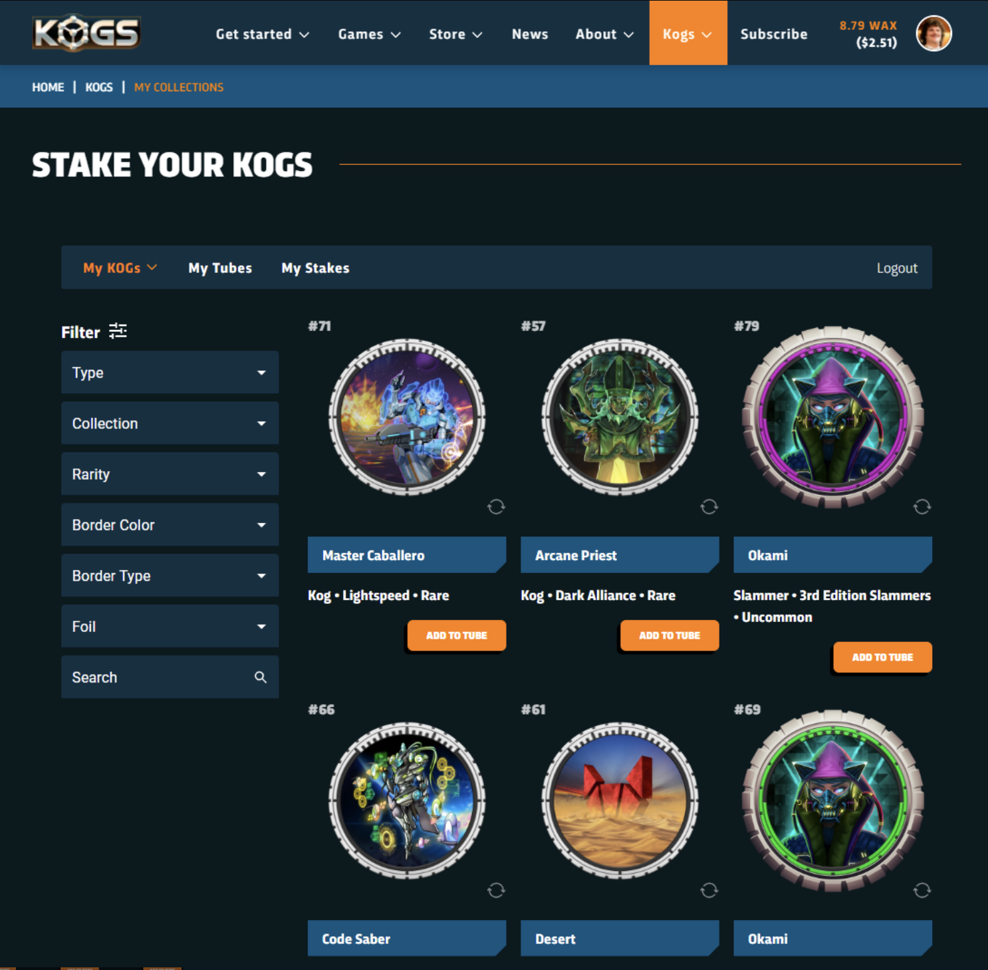Open the My Stakes tab
Screen dimensions: 988x970
point(315,268)
